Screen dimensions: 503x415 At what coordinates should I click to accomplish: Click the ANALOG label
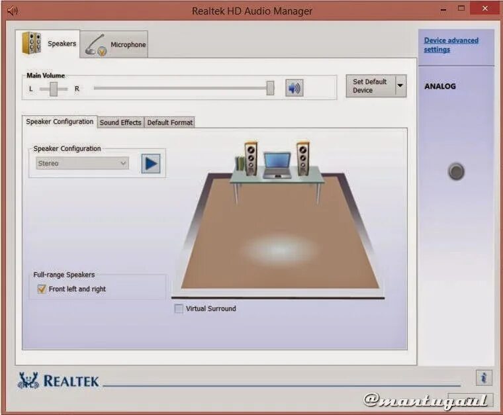(x=440, y=86)
